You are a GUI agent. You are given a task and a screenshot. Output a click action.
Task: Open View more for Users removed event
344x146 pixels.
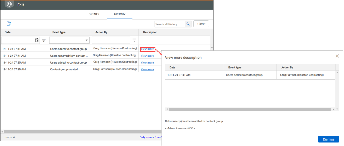(147, 56)
